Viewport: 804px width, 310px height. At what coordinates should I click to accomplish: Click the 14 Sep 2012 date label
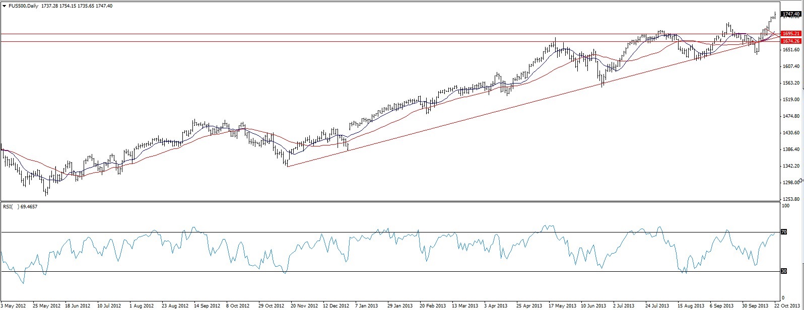pyautogui.click(x=207, y=305)
